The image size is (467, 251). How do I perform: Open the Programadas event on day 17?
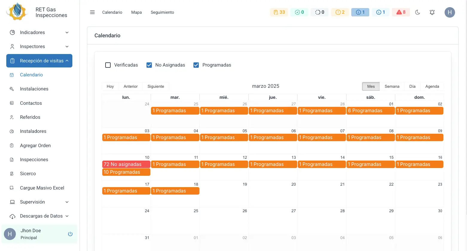click(x=126, y=191)
